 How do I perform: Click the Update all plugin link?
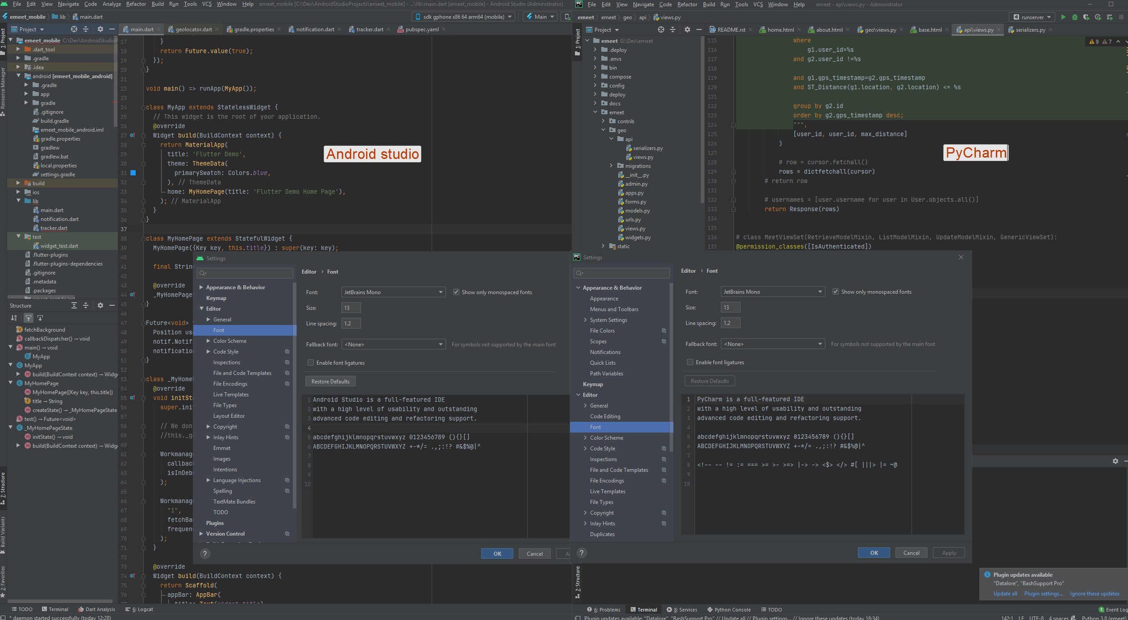point(1005,593)
